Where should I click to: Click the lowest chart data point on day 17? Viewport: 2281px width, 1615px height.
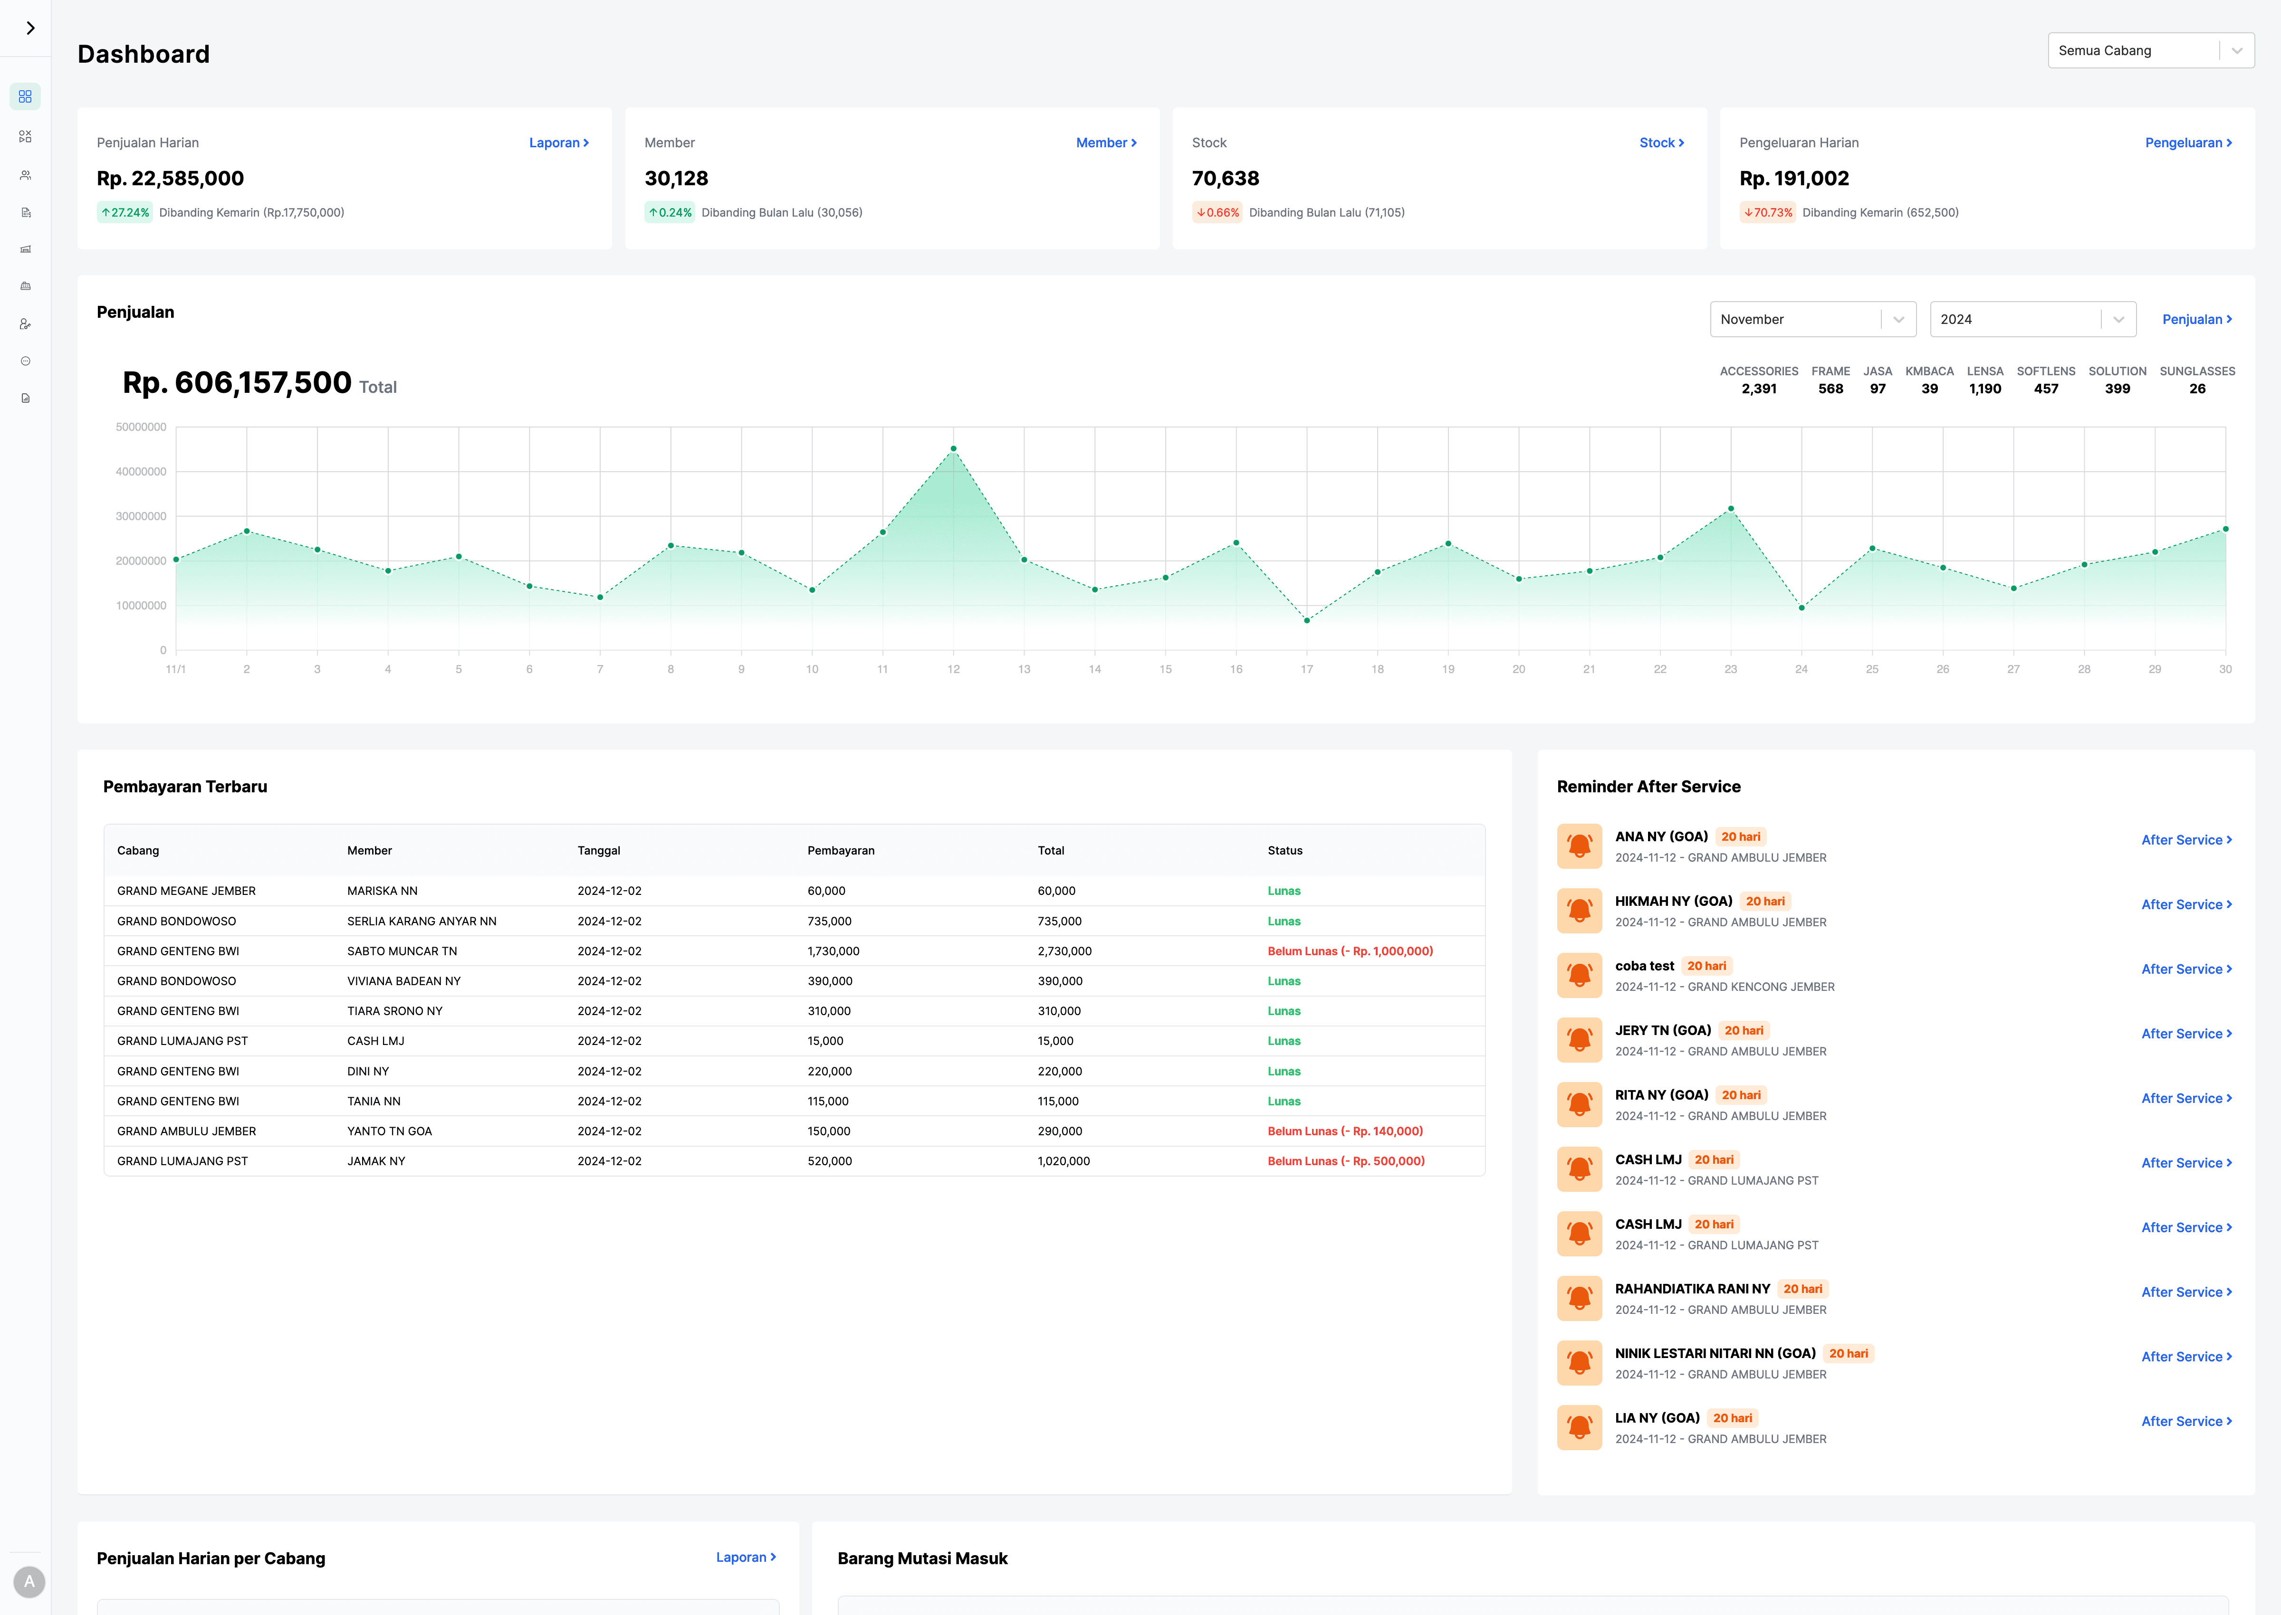[x=1307, y=620]
